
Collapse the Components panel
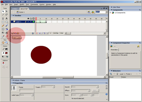point(112,10)
